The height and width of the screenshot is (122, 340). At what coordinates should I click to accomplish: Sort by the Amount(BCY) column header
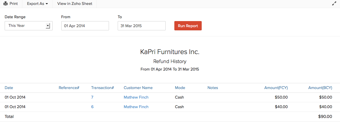(320, 88)
